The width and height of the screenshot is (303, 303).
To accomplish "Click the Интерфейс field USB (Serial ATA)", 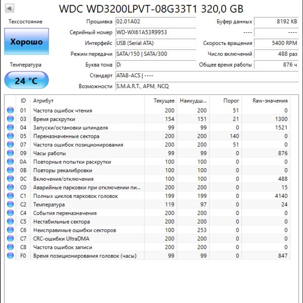I will (x=156, y=43).
